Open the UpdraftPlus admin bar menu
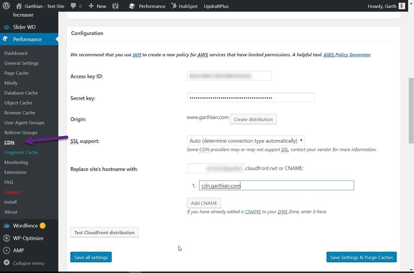Screen dimensions: 414x273 216,6
